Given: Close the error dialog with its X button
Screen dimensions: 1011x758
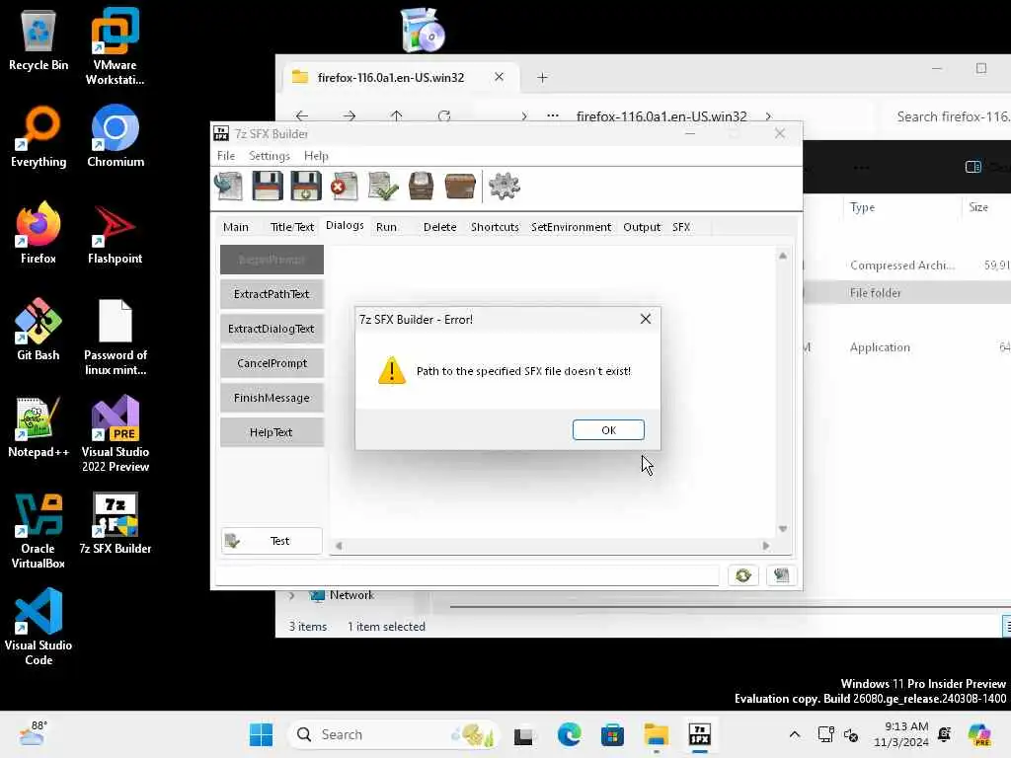Looking at the screenshot, I should (x=646, y=319).
